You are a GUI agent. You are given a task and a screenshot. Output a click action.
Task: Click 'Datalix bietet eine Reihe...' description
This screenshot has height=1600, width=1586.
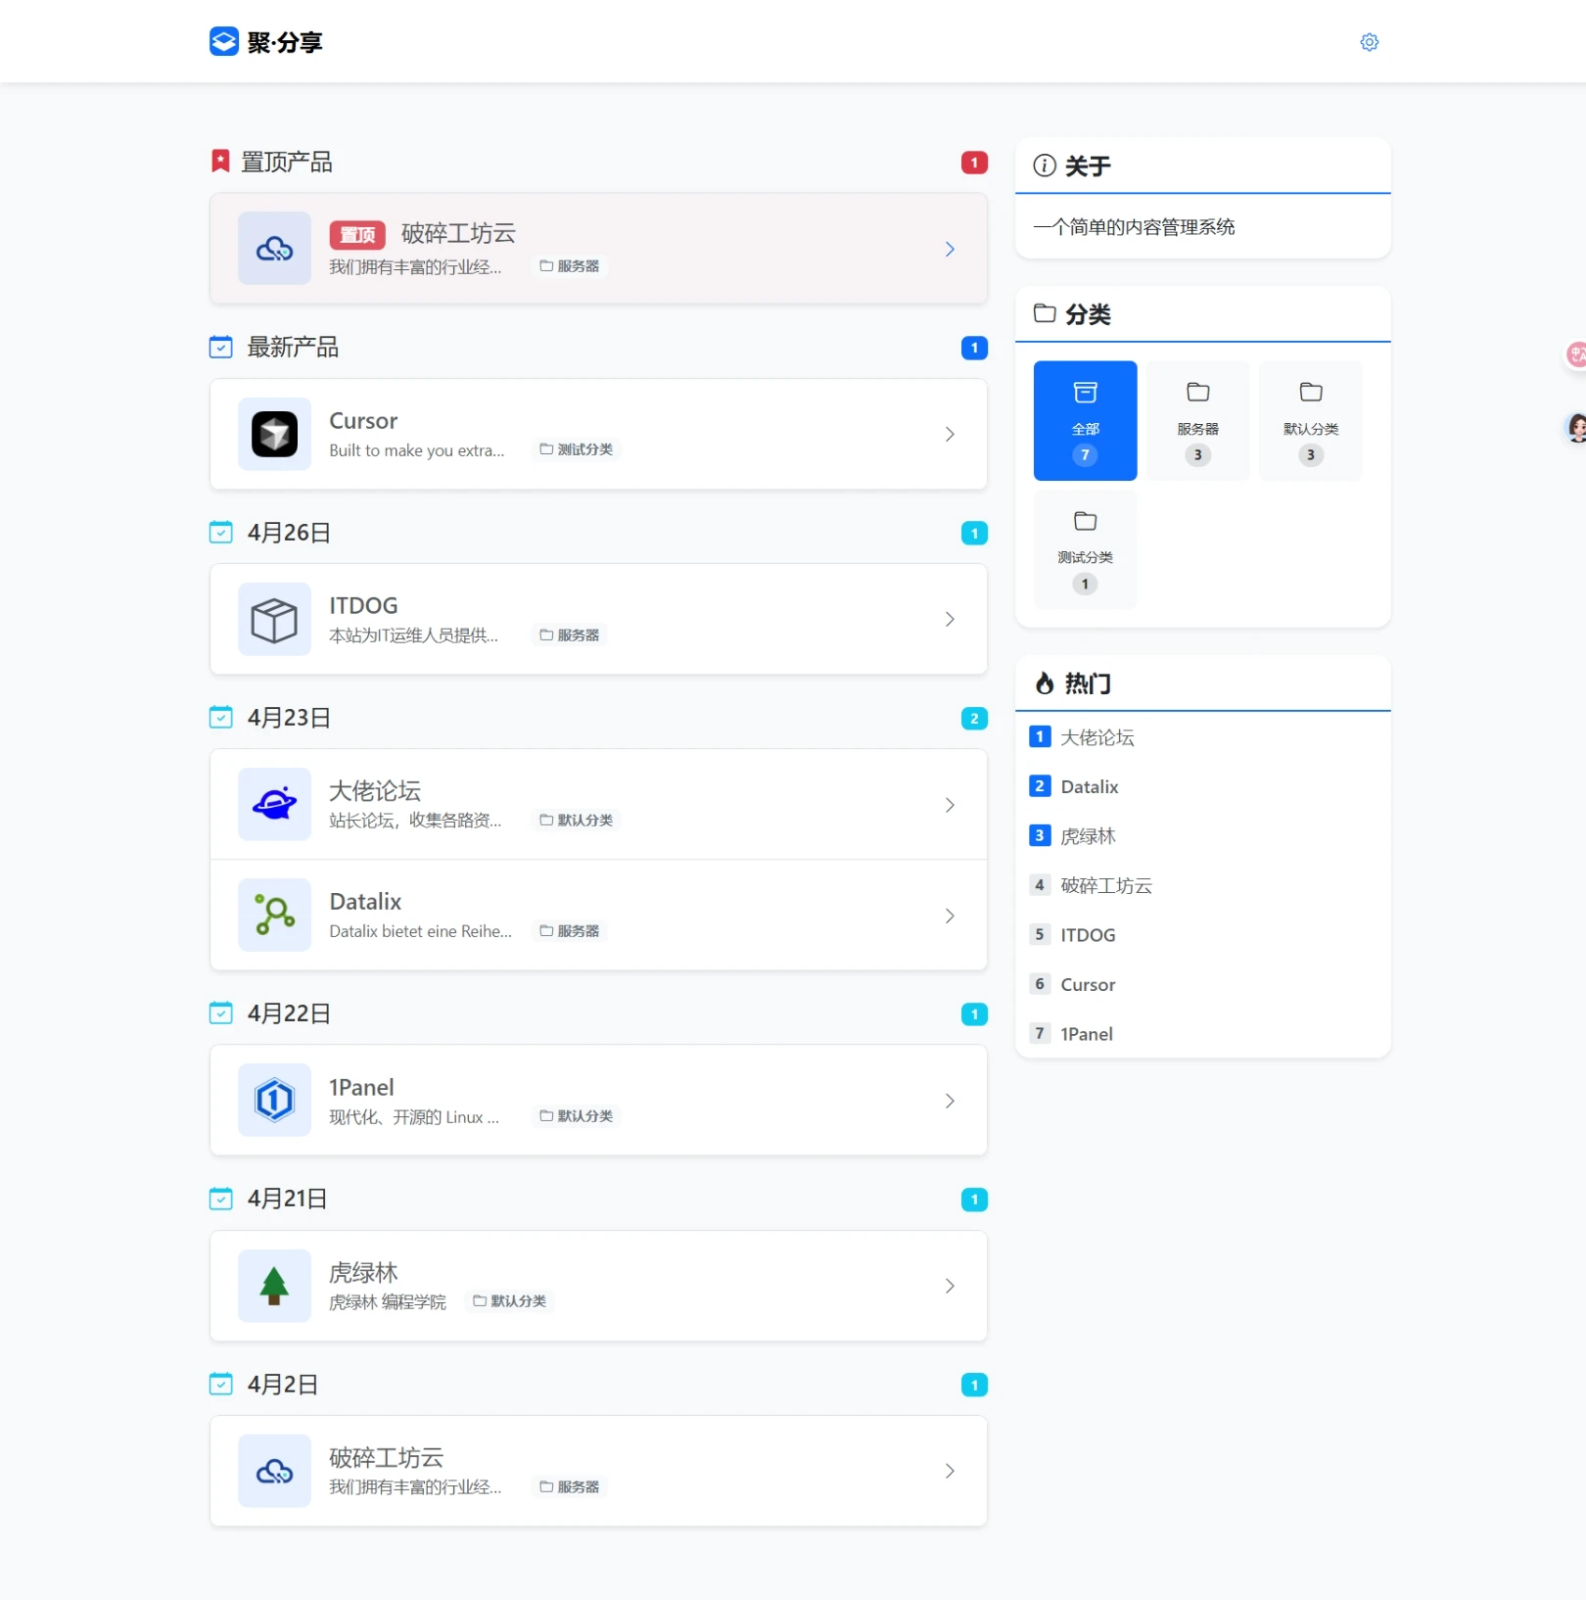tap(421, 931)
